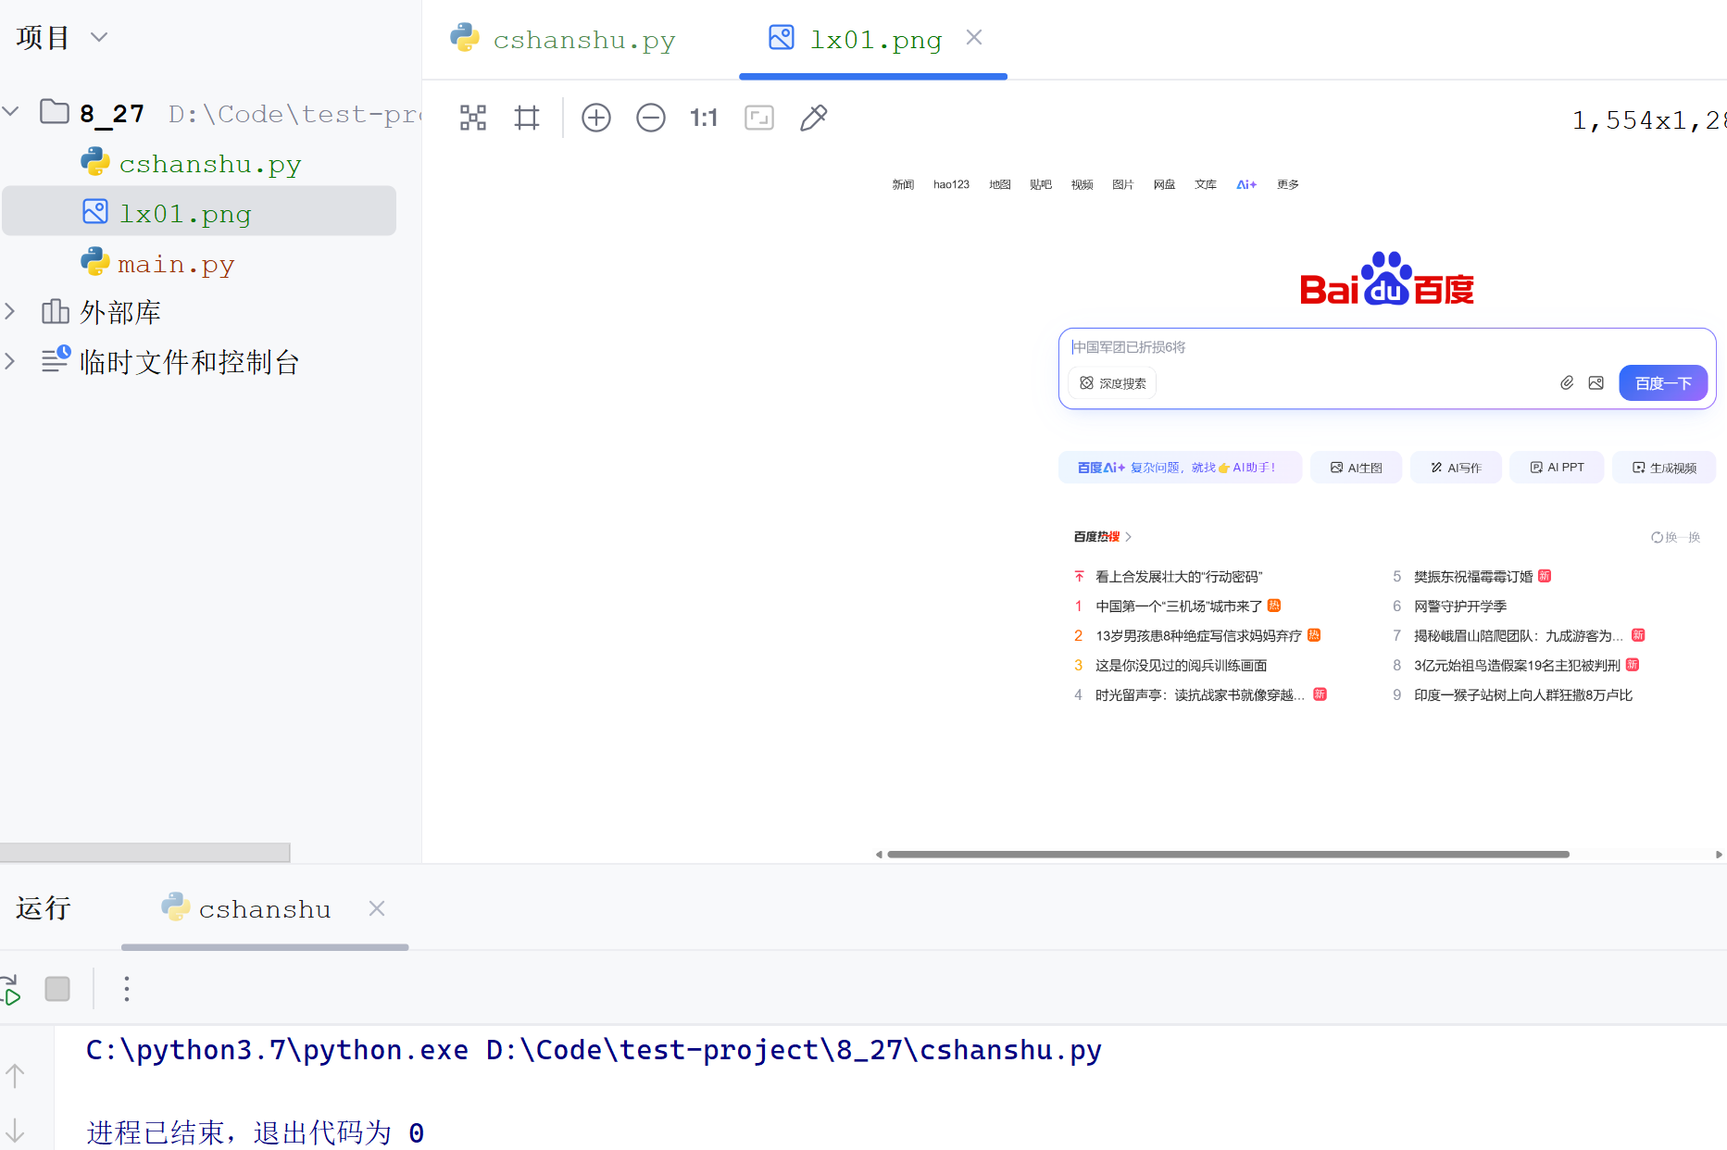Click the 图片 nav link
Image resolution: width=1727 pixels, height=1150 pixels.
coord(1122,184)
